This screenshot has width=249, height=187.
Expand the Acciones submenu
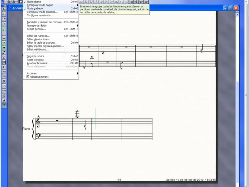pyautogui.click(x=51, y=73)
